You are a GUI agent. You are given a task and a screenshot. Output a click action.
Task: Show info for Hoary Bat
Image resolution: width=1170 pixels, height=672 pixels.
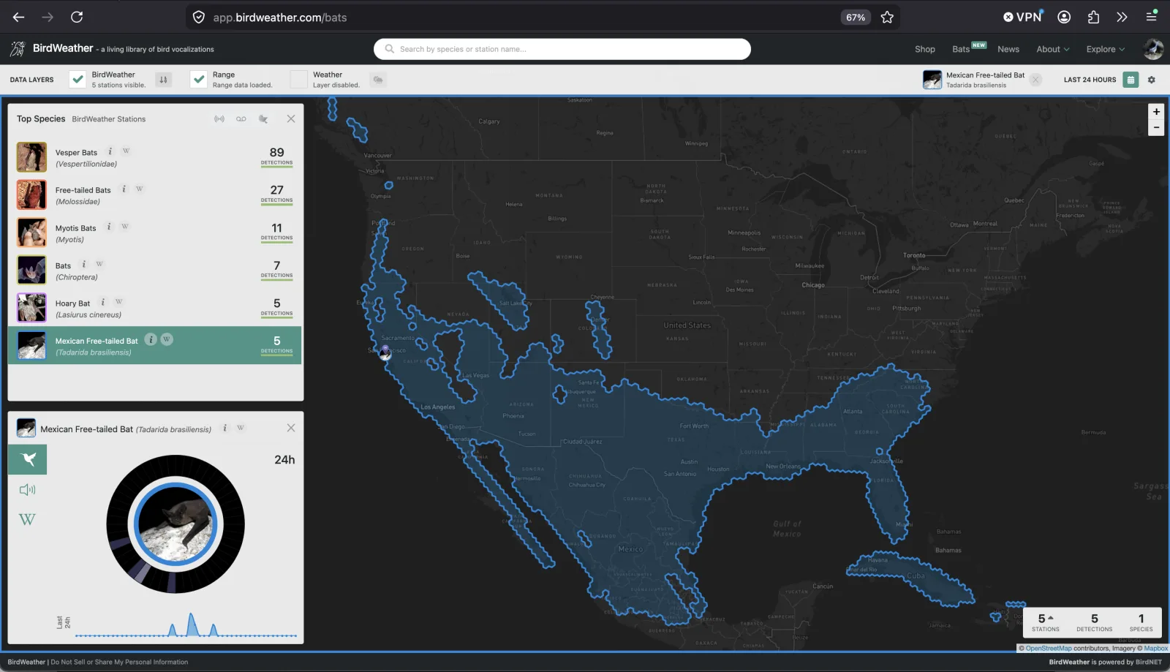click(103, 302)
